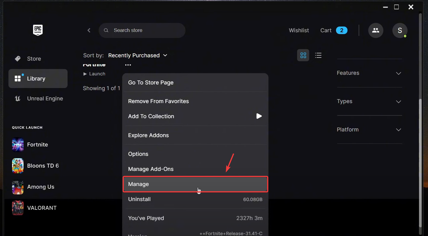The height and width of the screenshot is (236, 428).
Task: Click the Library grid icon
Action: point(18,79)
